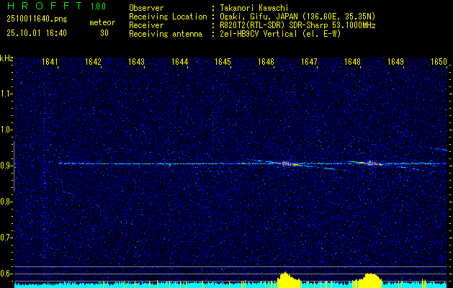Click the 1650 time axis marker
Viewport: 453px width, 288px height.
[439, 61]
